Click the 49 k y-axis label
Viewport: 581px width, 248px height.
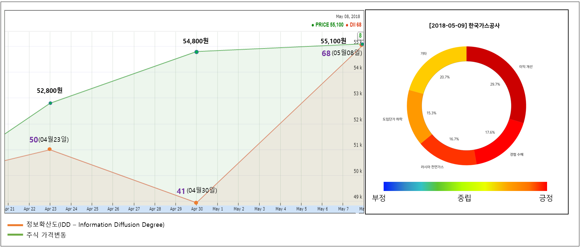pos(358,197)
